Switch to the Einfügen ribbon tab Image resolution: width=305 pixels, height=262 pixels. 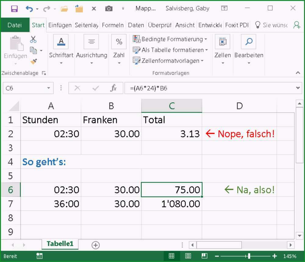[60, 25]
